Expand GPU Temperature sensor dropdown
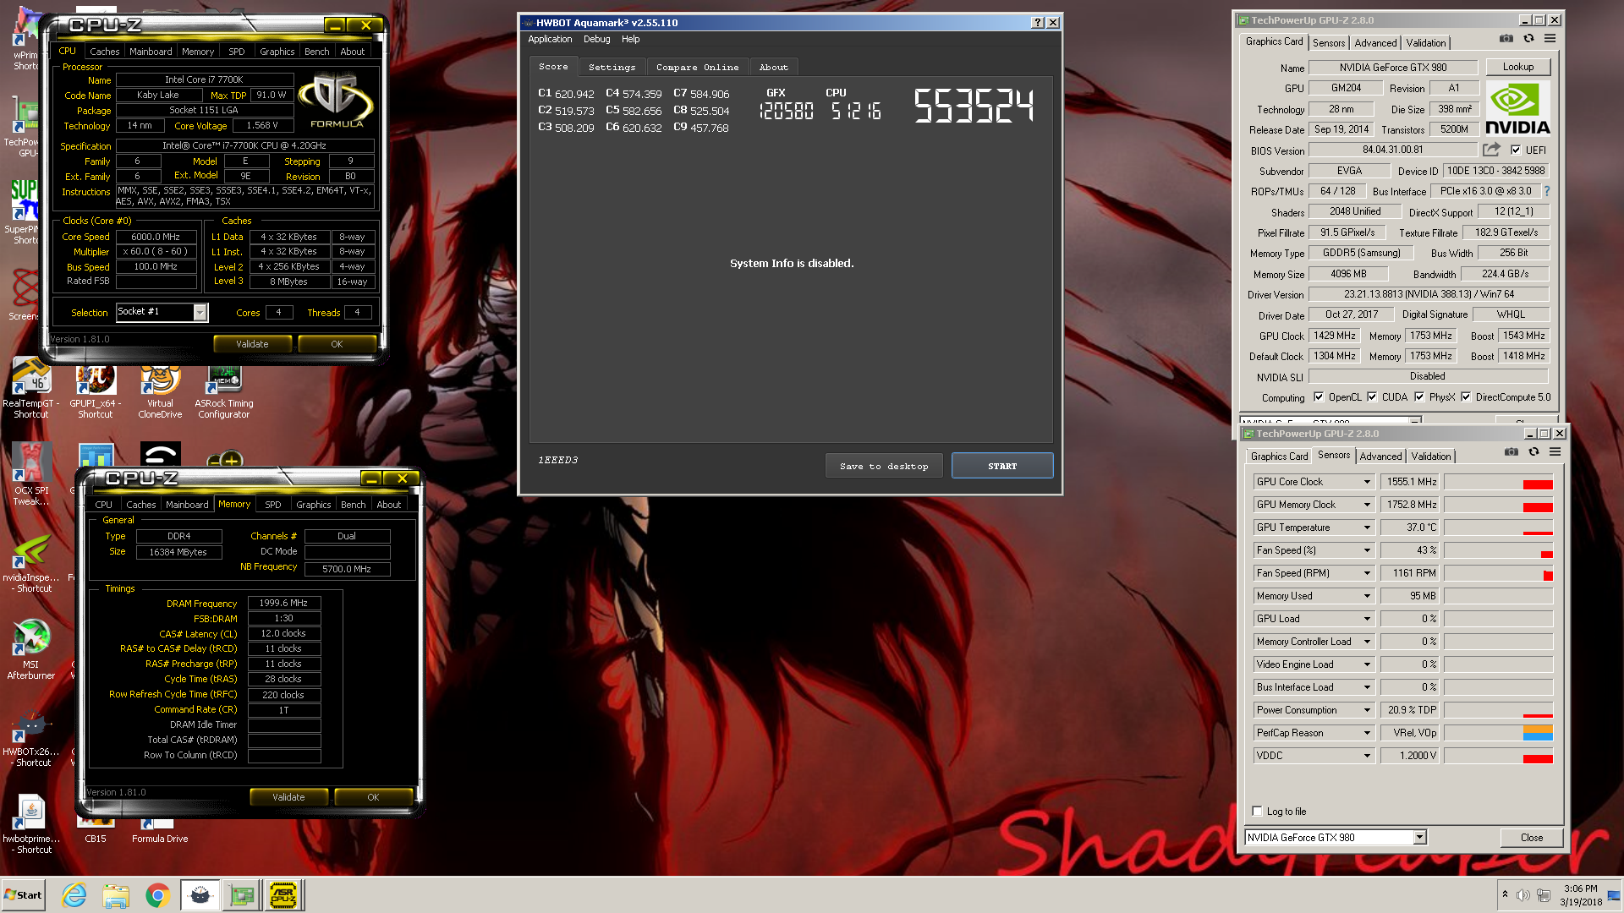1624x913 pixels. tap(1367, 528)
